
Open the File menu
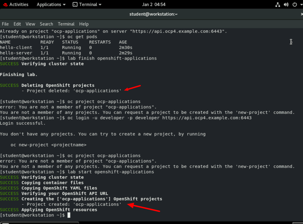[x=5, y=24]
